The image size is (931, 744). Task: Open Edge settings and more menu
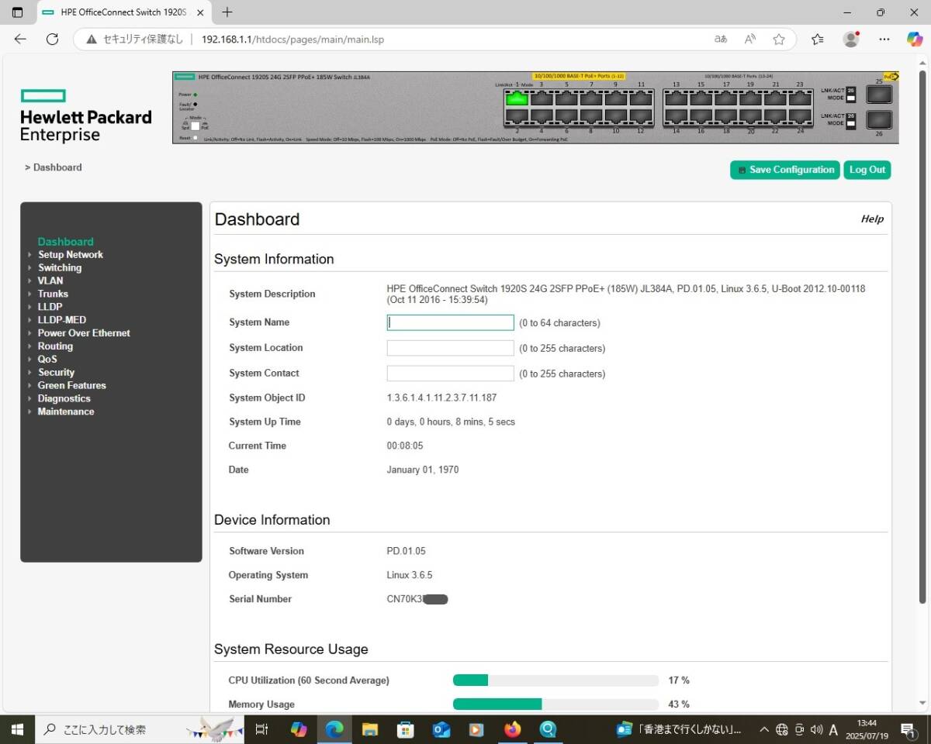point(884,40)
